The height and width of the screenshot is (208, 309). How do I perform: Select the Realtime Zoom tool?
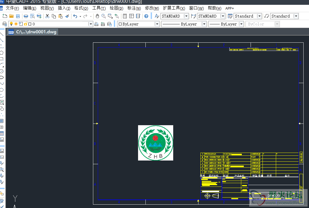(103, 16)
